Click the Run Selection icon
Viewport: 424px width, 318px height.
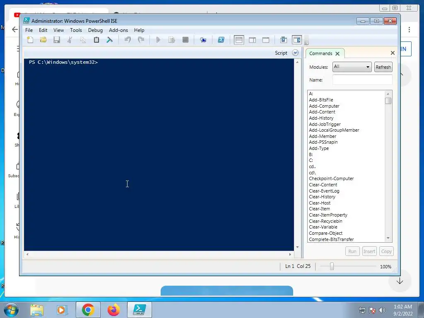coord(172,40)
